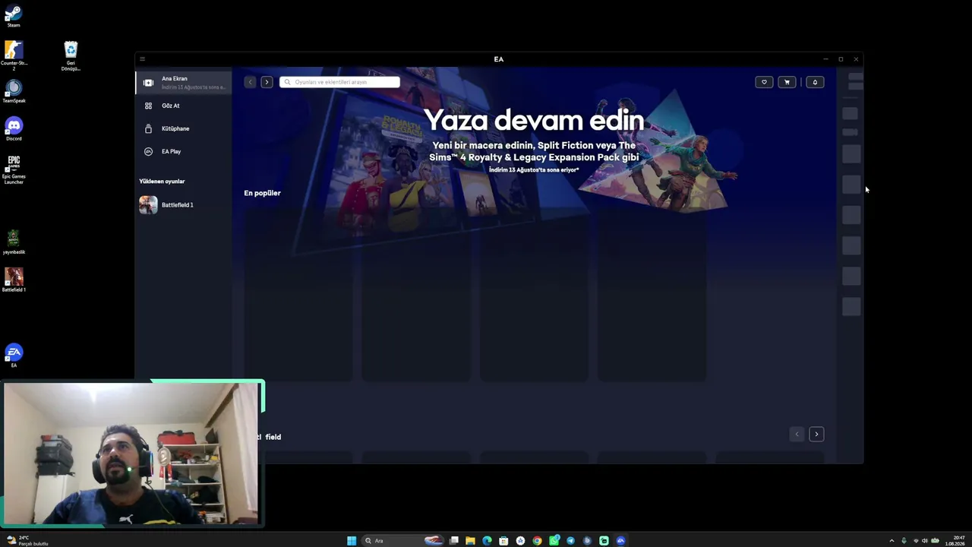Open the network status tray icon
Image resolution: width=972 pixels, height=547 pixels.
coord(915,541)
